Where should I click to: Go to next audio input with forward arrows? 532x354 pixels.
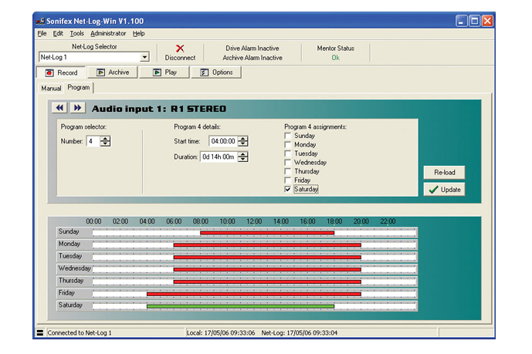pyautogui.click(x=78, y=108)
